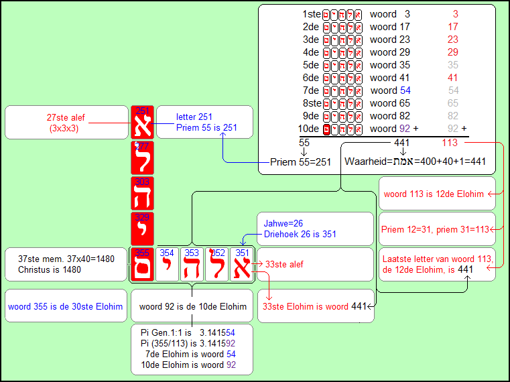Open the 'woord 355 is de 30ste Elohim' link
510x382 pixels.
[65, 307]
